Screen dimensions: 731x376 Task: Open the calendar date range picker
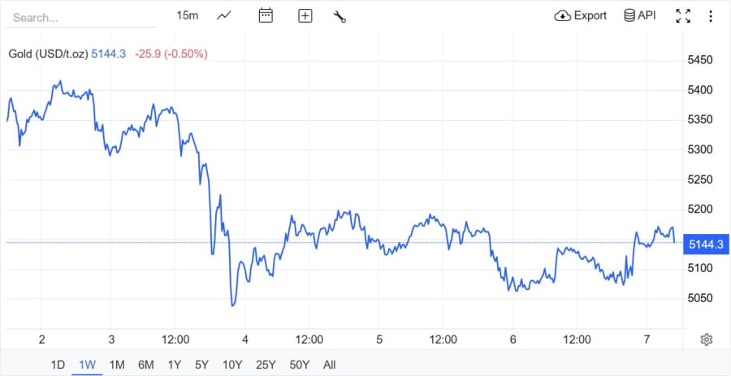click(x=266, y=15)
